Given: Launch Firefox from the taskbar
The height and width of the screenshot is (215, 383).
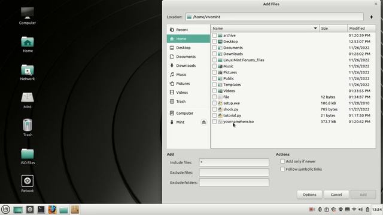Looking at the screenshot, I should [52, 210].
